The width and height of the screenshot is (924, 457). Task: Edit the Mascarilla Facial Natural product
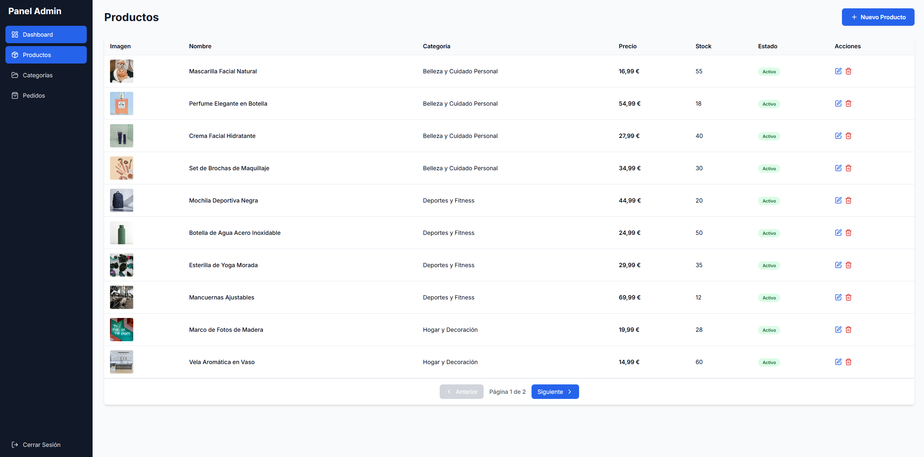[x=838, y=71]
